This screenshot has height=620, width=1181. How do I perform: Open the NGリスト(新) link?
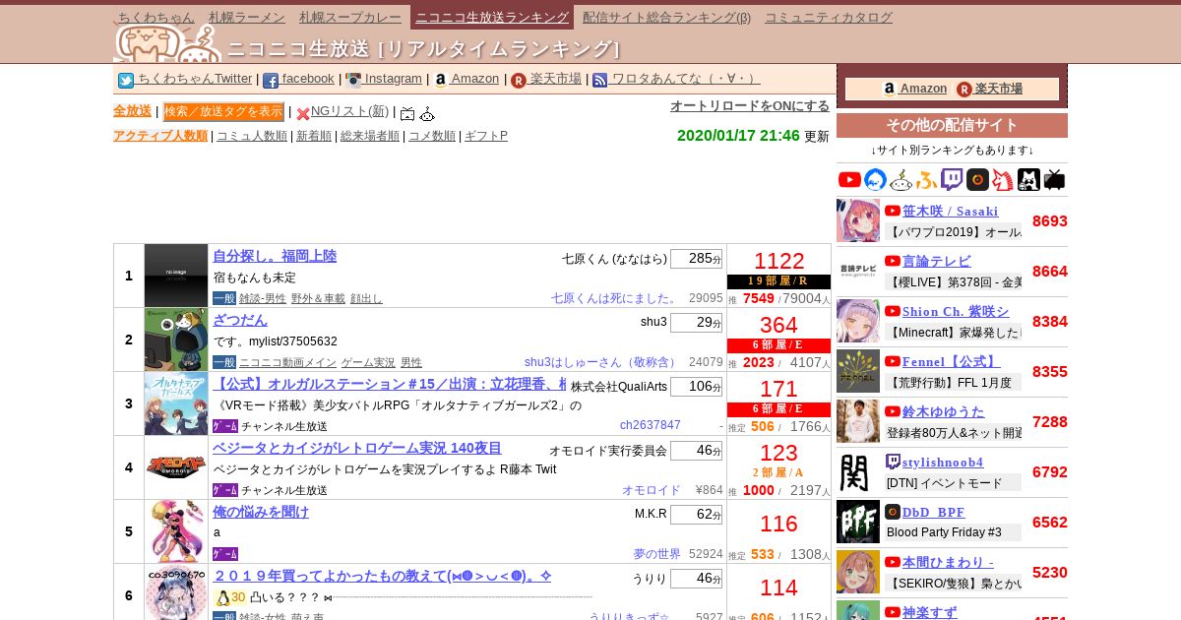pos(349,111)
